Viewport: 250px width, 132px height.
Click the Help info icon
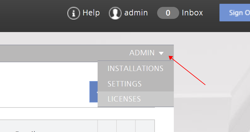[74, 13]
